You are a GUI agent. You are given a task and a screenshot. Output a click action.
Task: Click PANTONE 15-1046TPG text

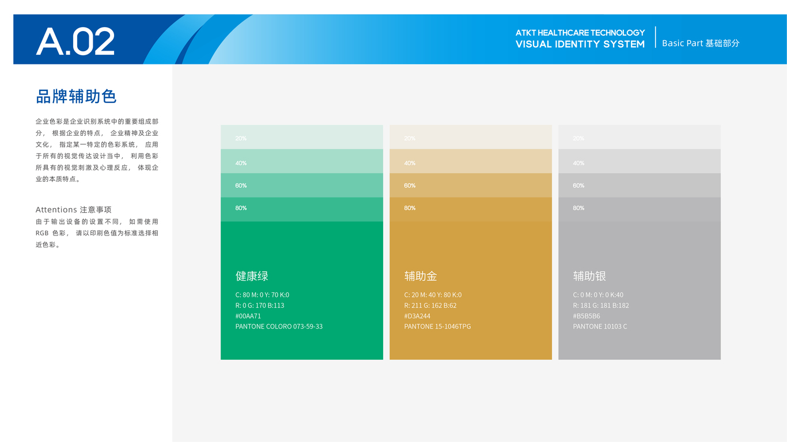(437, 326)
